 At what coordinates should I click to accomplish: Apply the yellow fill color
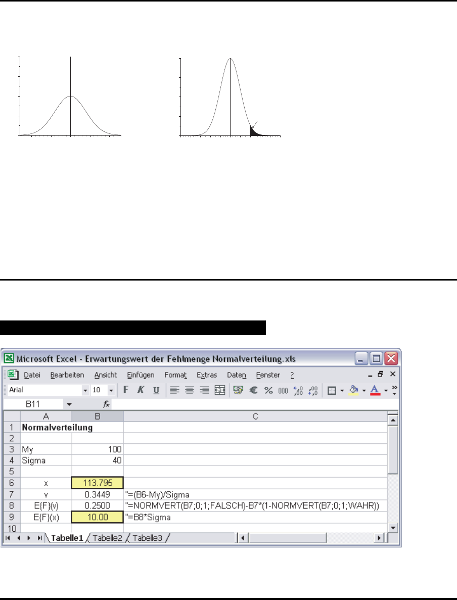pyautogui.click(x=354, y=390)
